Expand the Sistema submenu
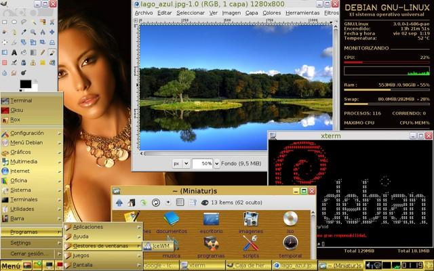Viewport: 434px width, 271px height. click(32, 190)
